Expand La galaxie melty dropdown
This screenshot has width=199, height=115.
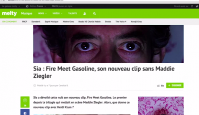pyautogui.click(x=11, y=6)
